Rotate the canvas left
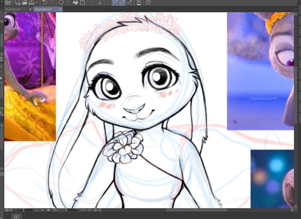Screen dimensions: 301x219 click(84, 210)
